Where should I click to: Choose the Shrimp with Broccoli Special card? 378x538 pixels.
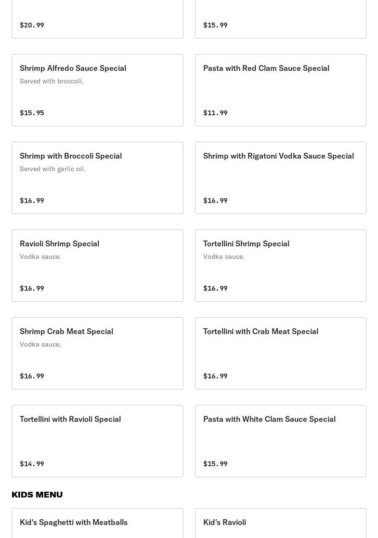point(97,178)
